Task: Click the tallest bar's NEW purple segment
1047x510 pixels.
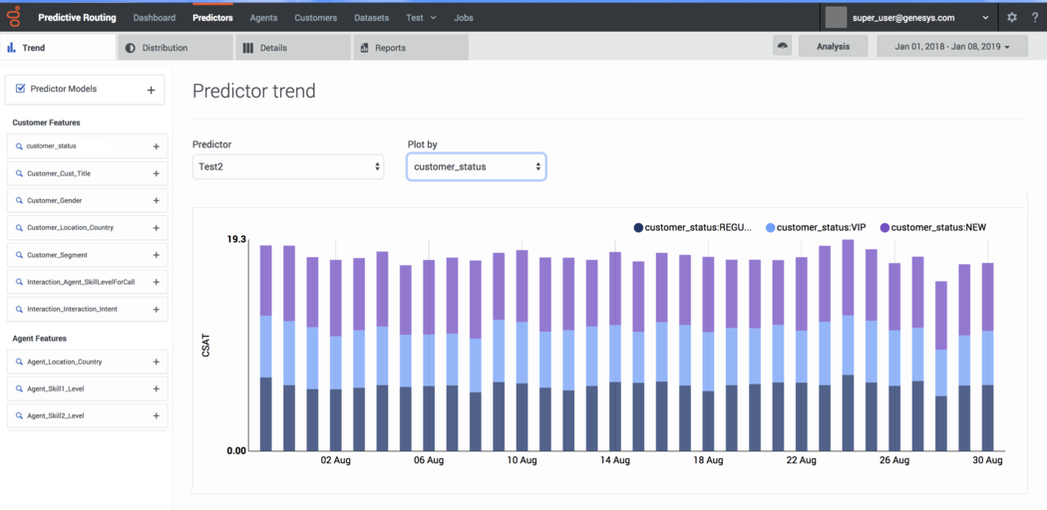Action: [x=848, y=277]
